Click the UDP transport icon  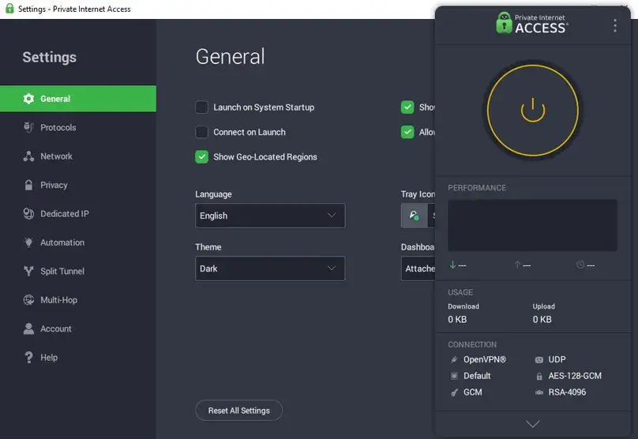click(x=539, y=360)
